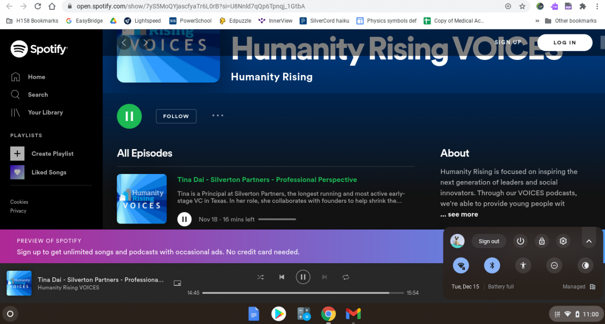Image resolution: width=605 pixels, height=324 pixels.
Task: Lock the screen with lock icon
Action: 542,241
